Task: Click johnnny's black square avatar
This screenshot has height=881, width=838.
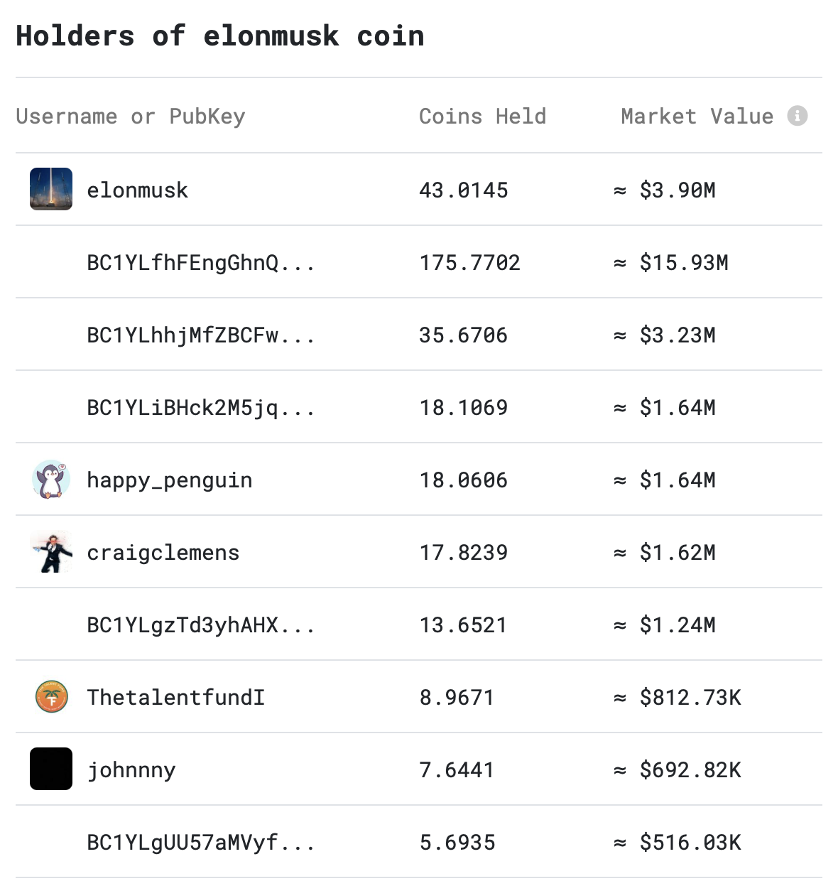Action: [51, 769]
